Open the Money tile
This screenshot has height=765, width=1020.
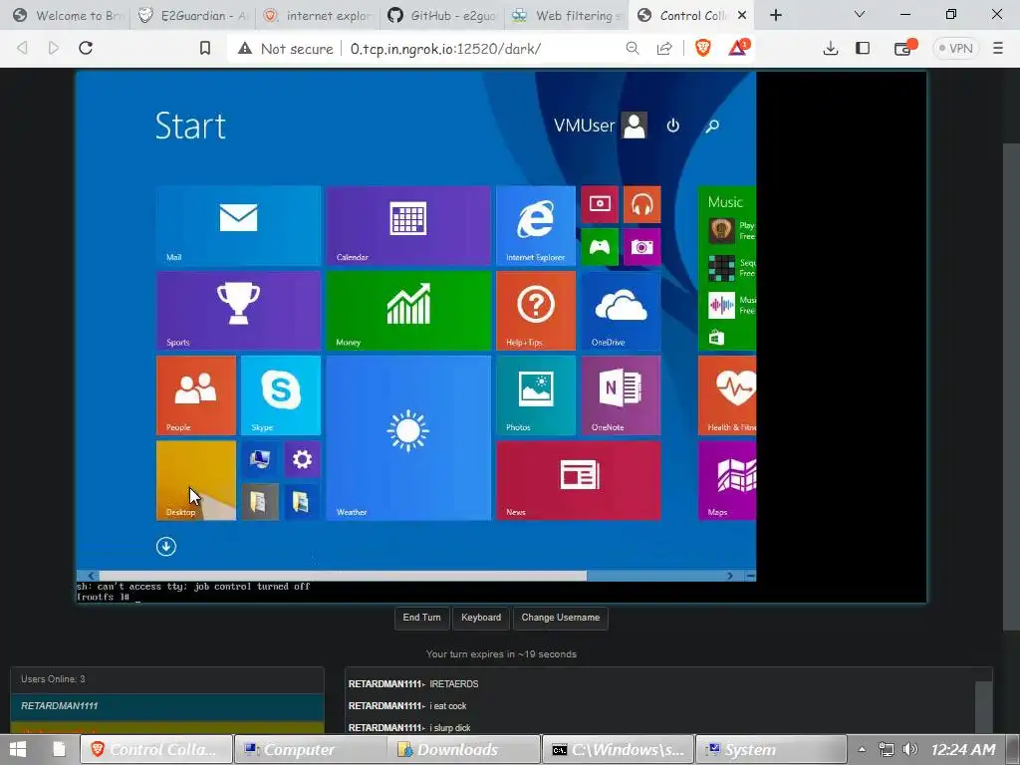pyautogui.click(x=407, y=311)
